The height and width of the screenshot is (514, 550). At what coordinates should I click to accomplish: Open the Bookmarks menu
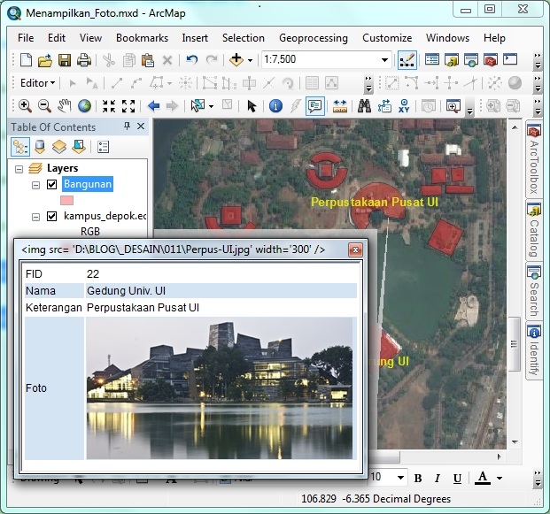[142, 38]
